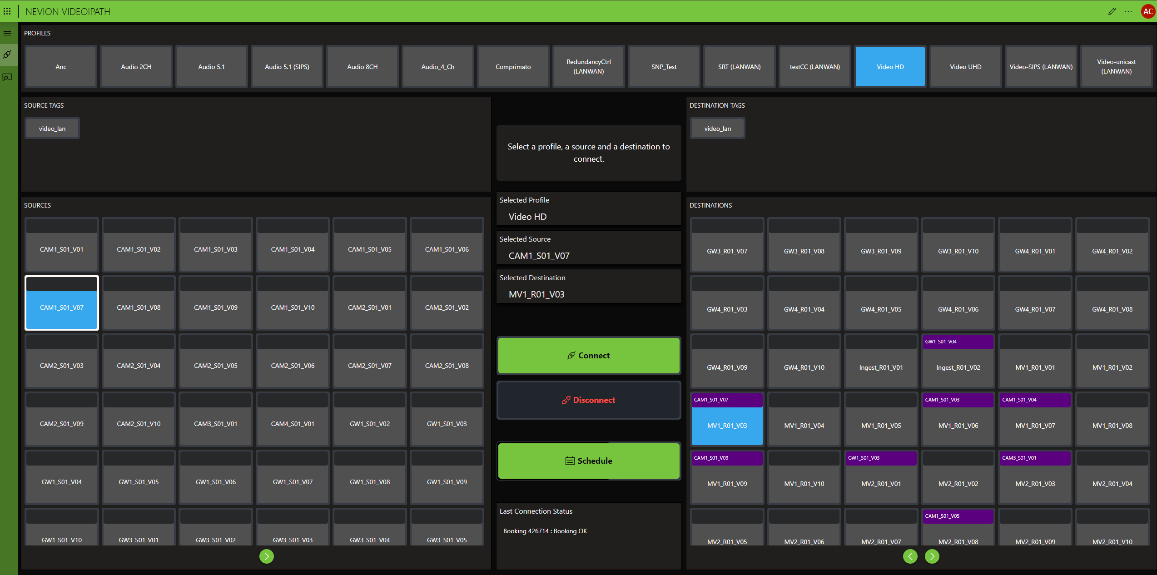Open the AC user avatar
The width and height of the screenshot is (1157, 575).
(1148, 11)
